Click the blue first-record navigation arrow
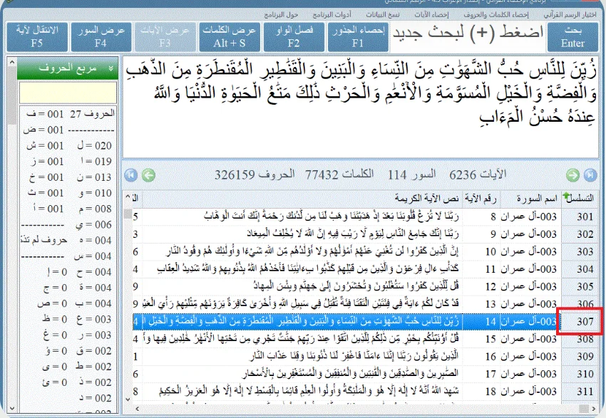 [133, 177]
